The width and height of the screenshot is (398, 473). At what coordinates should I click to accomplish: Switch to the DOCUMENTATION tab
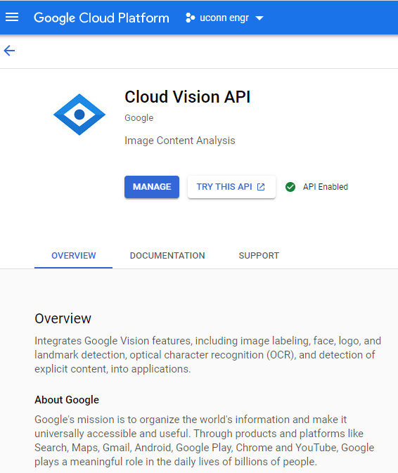pyautogui.click(x=167, y=256)
